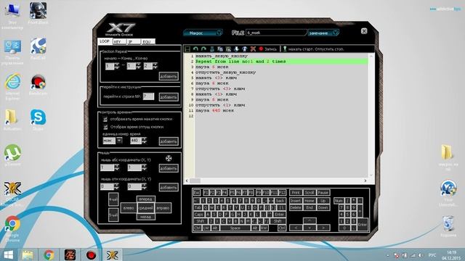
Task: Click the X7 app icon in taskbar
Action: pos(113,254)
